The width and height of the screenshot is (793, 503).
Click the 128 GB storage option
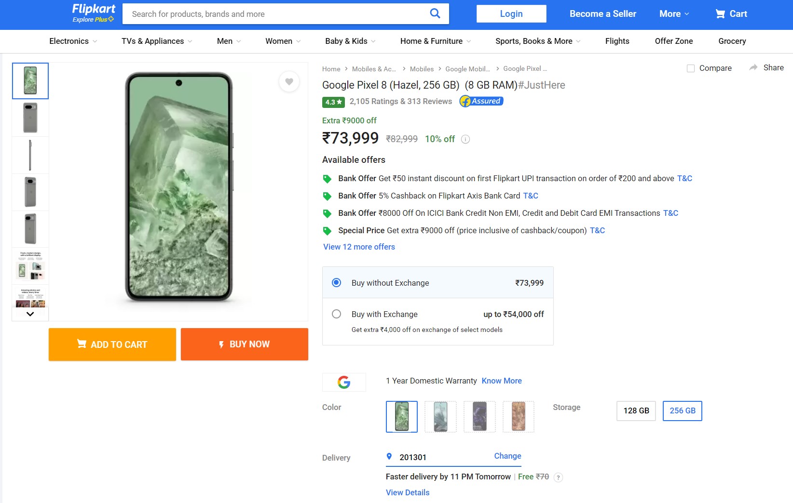click(x=636, y=411)
